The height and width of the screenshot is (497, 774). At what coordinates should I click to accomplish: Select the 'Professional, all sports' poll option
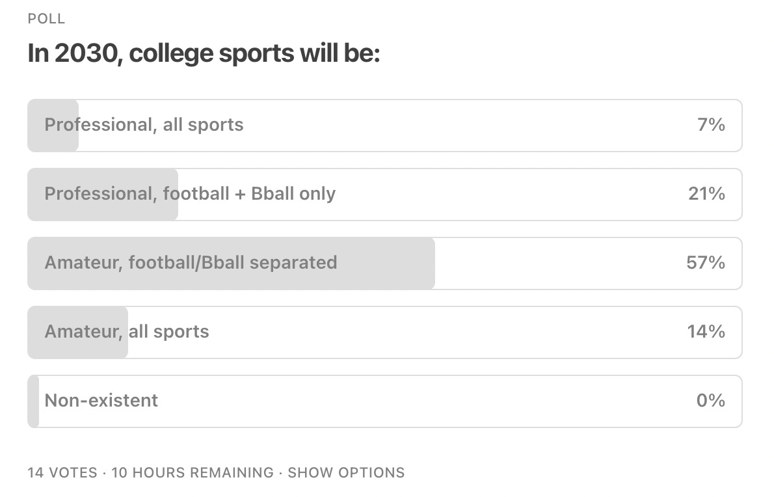tap(384, 126)
